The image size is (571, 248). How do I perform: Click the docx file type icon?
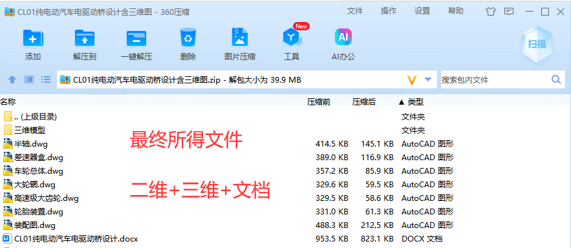tap(8, 239)
